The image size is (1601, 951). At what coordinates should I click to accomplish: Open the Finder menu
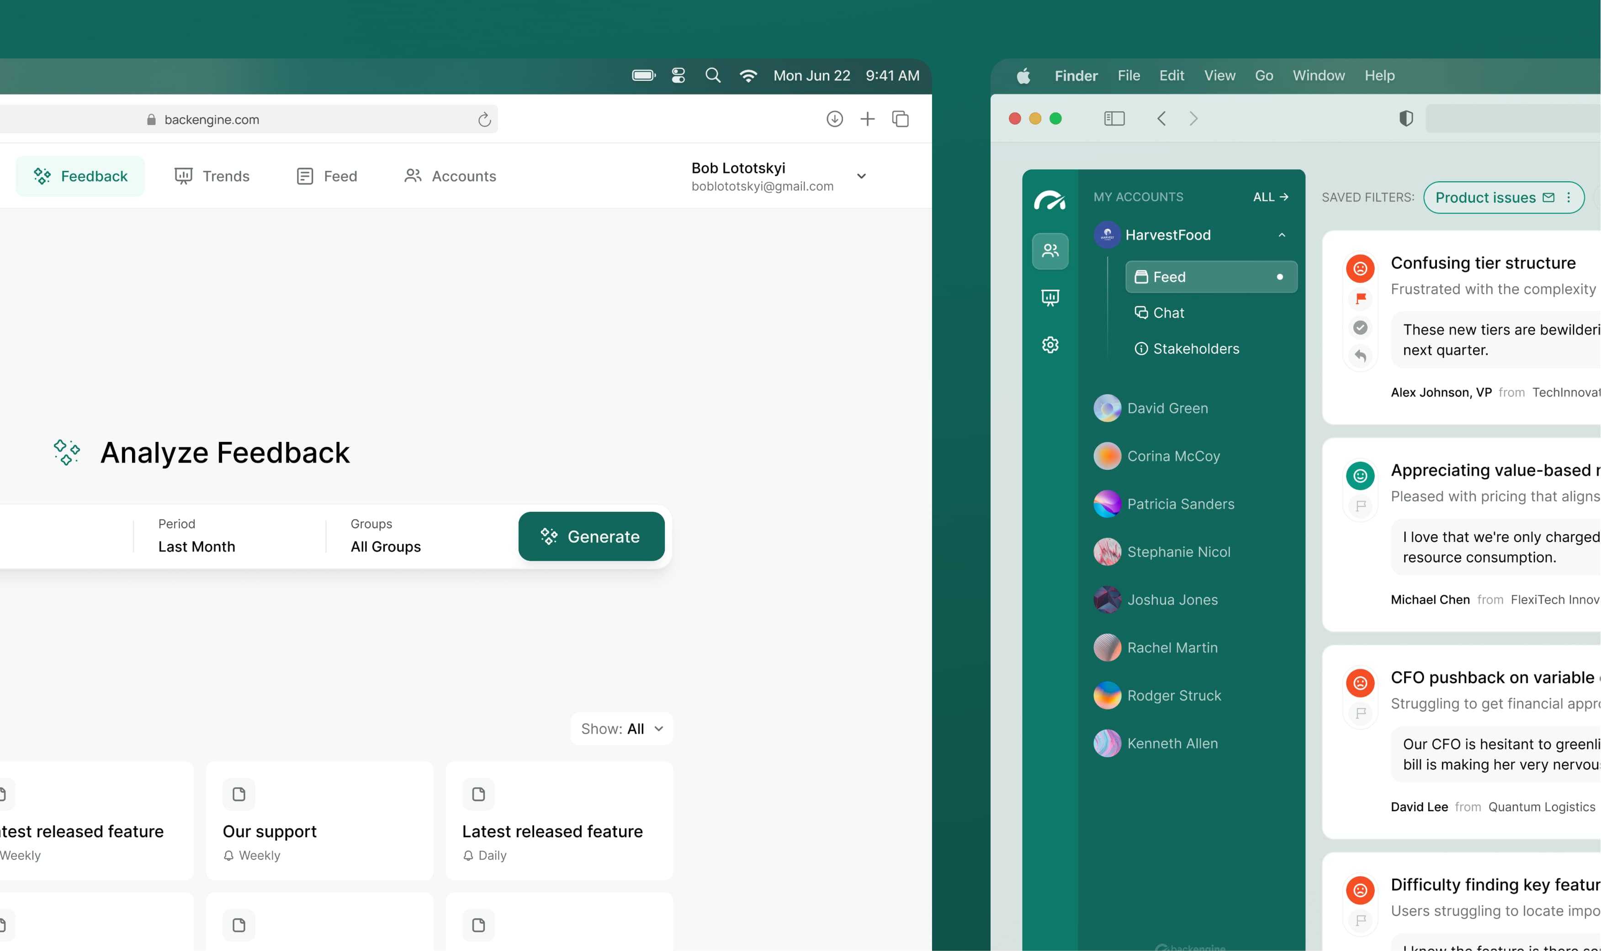(1076, 76)
